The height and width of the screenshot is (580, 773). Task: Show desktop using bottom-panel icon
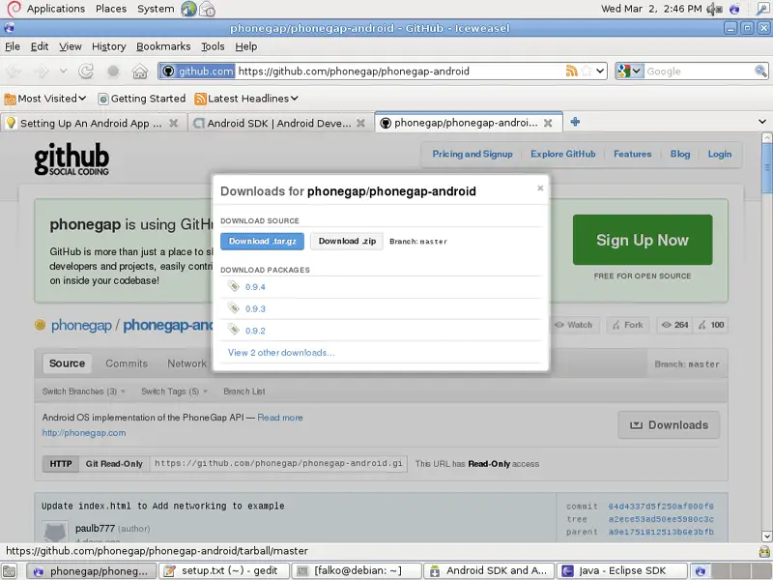[10, 570]
